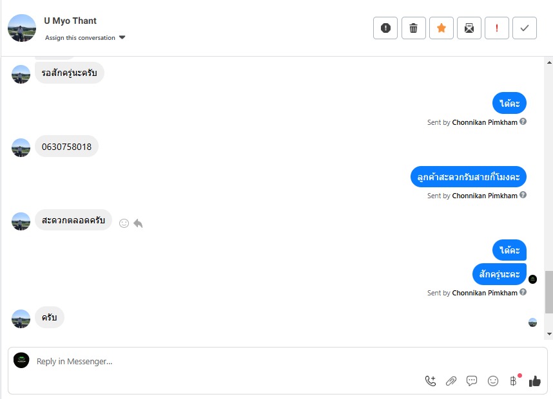Toggle the red exclamation priority flag

tap(497, 28)
